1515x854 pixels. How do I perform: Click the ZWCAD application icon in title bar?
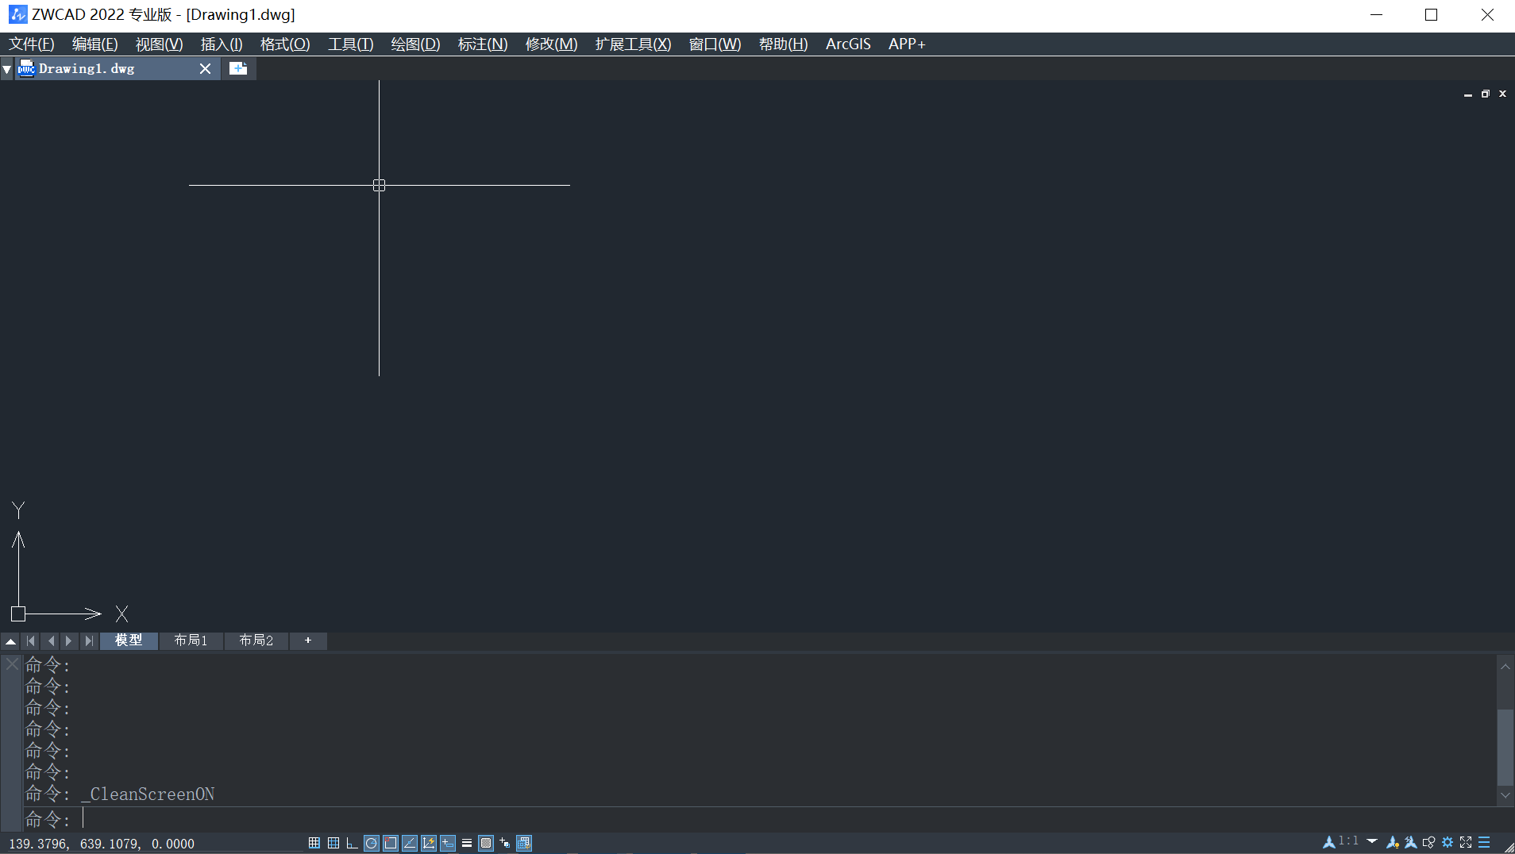point(17,15)
